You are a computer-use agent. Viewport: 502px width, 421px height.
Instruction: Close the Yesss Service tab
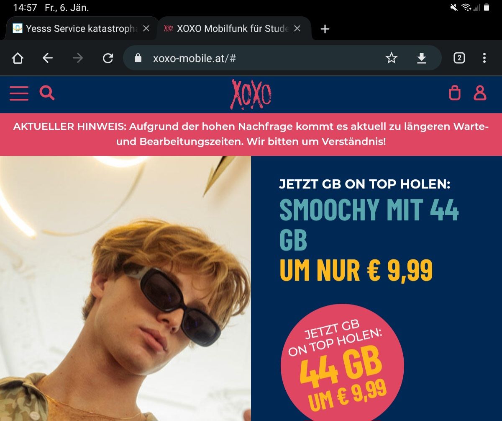[x=146, y=28]
